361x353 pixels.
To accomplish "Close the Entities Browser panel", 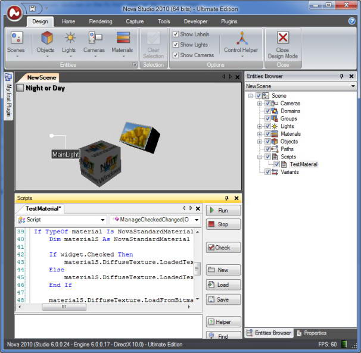I will point(351,76).
